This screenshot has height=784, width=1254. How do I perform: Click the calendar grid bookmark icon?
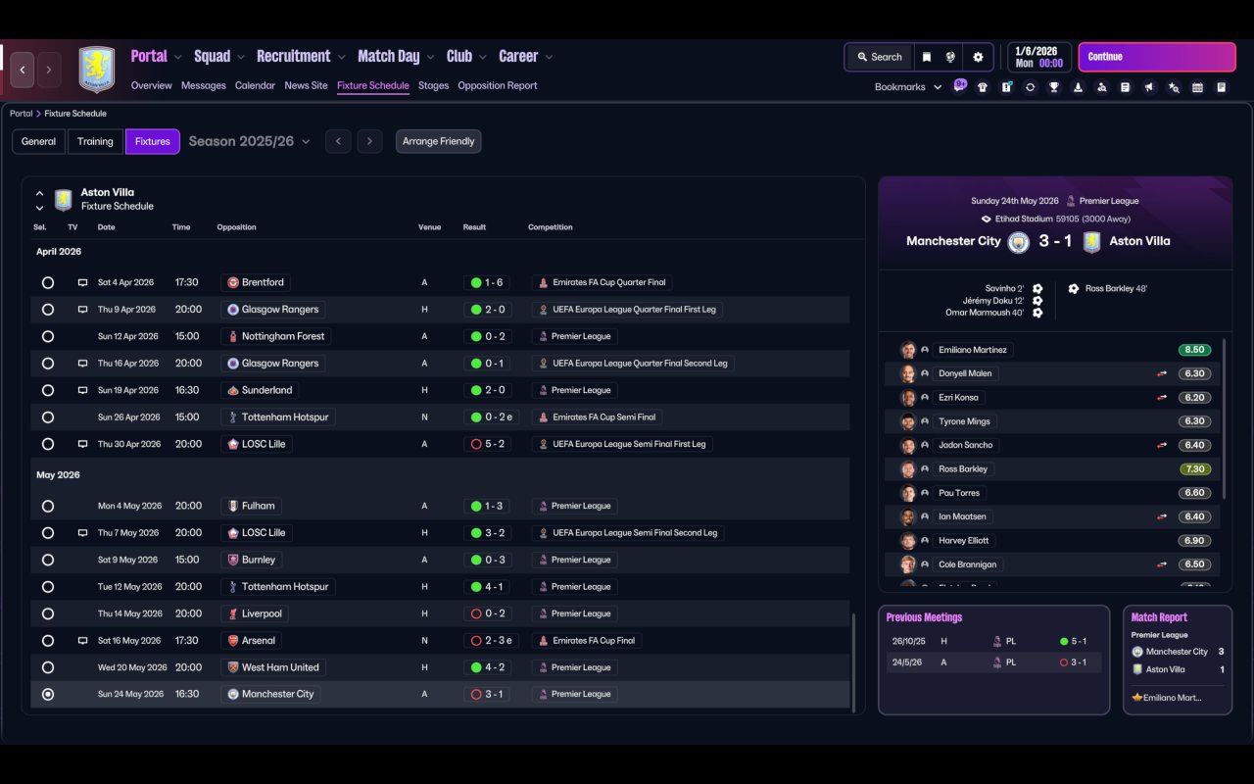1197,87
